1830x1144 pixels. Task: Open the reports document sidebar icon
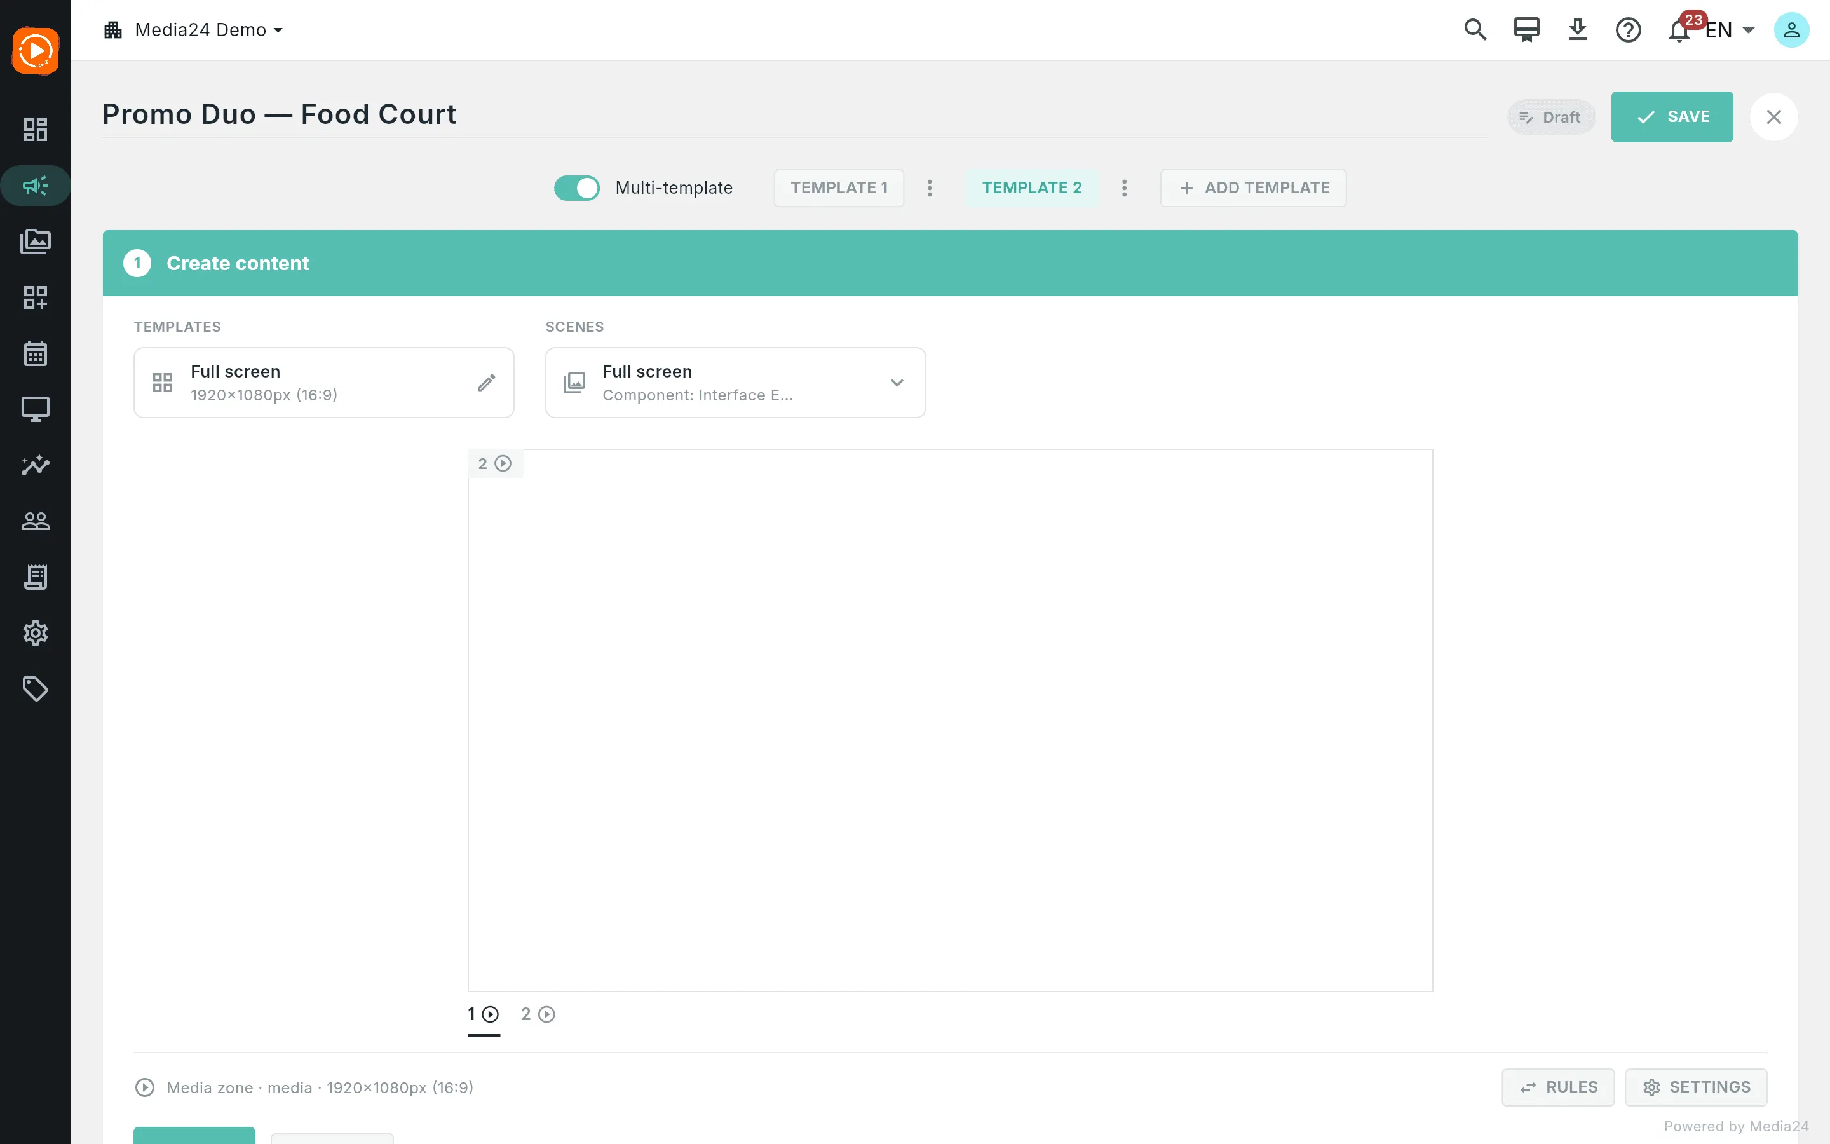click(x=35, y=577)
